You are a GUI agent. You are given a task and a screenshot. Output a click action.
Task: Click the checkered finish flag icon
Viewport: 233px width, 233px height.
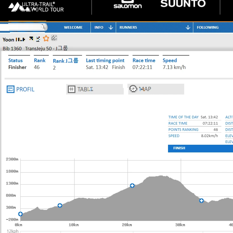click(54, 38)
